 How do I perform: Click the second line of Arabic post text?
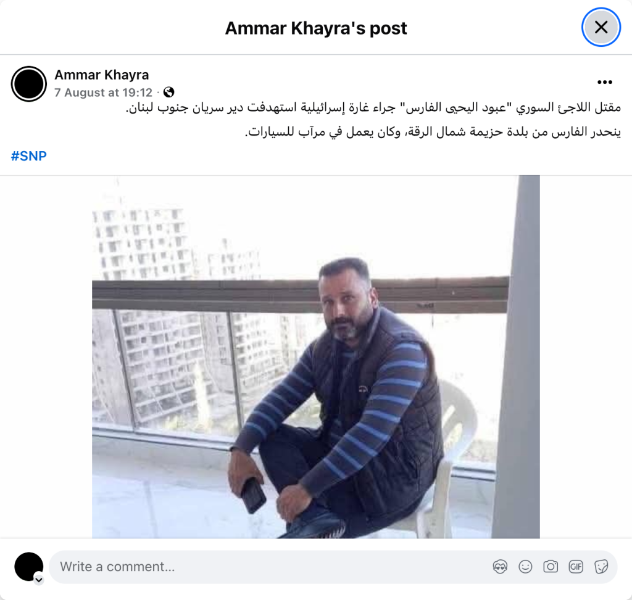click(433, 132)
